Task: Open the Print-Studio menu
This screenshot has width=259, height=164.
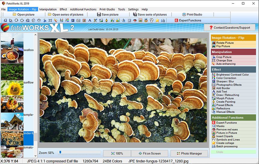Action: 107,9
